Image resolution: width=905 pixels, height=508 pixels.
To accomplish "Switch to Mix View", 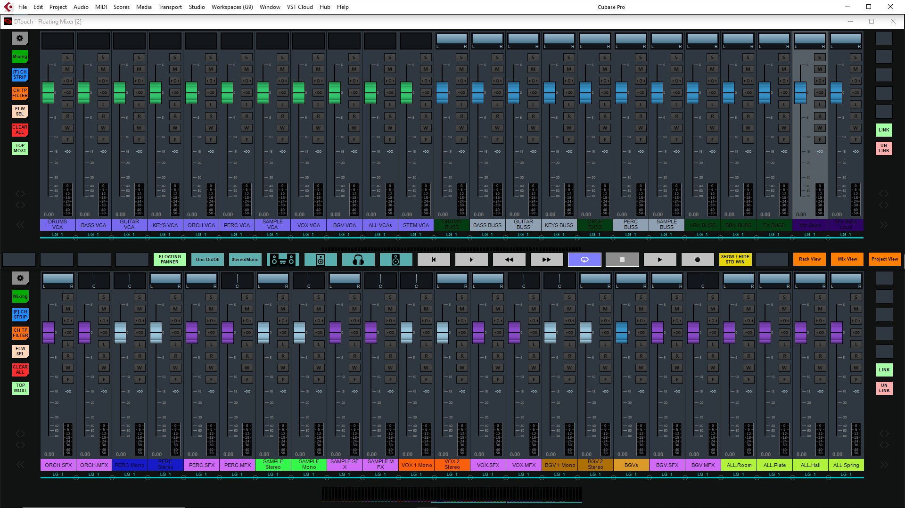I will pyautogui.click(x=847, y=259).
